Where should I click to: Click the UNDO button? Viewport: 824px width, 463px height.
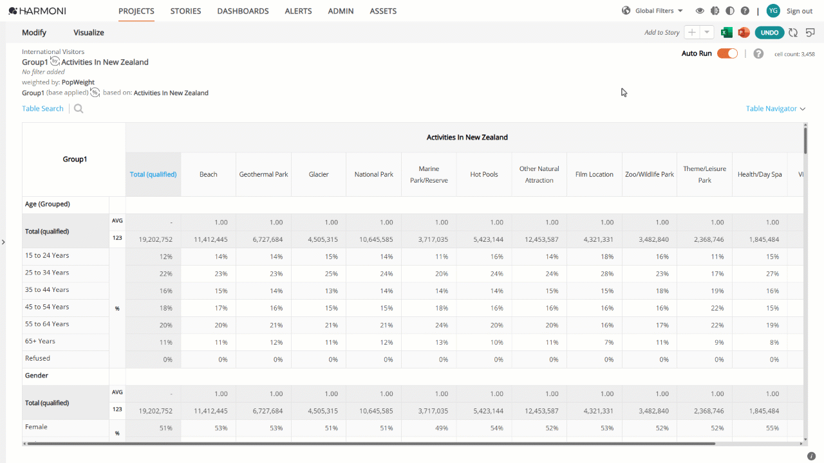pos(769,33)
